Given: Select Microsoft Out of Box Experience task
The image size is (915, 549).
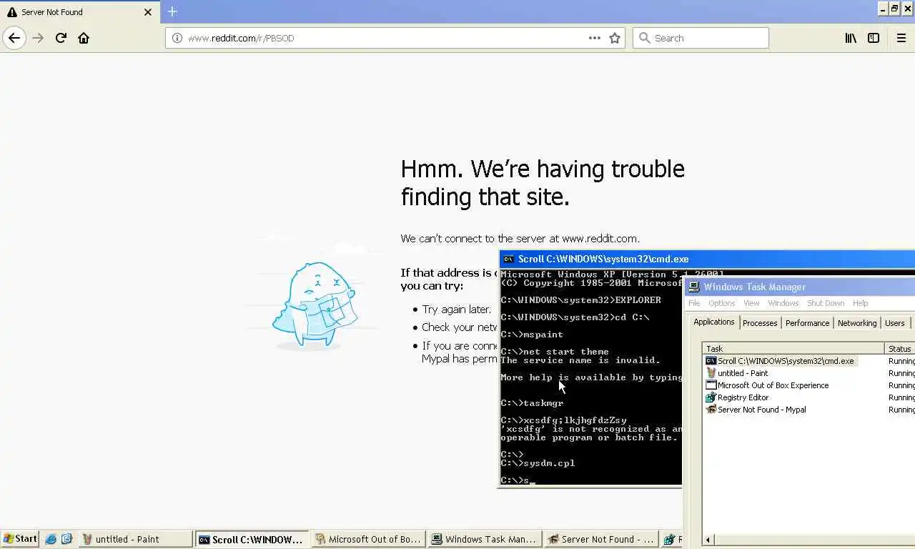Looking at the screenshot, I should coord(773,385).
